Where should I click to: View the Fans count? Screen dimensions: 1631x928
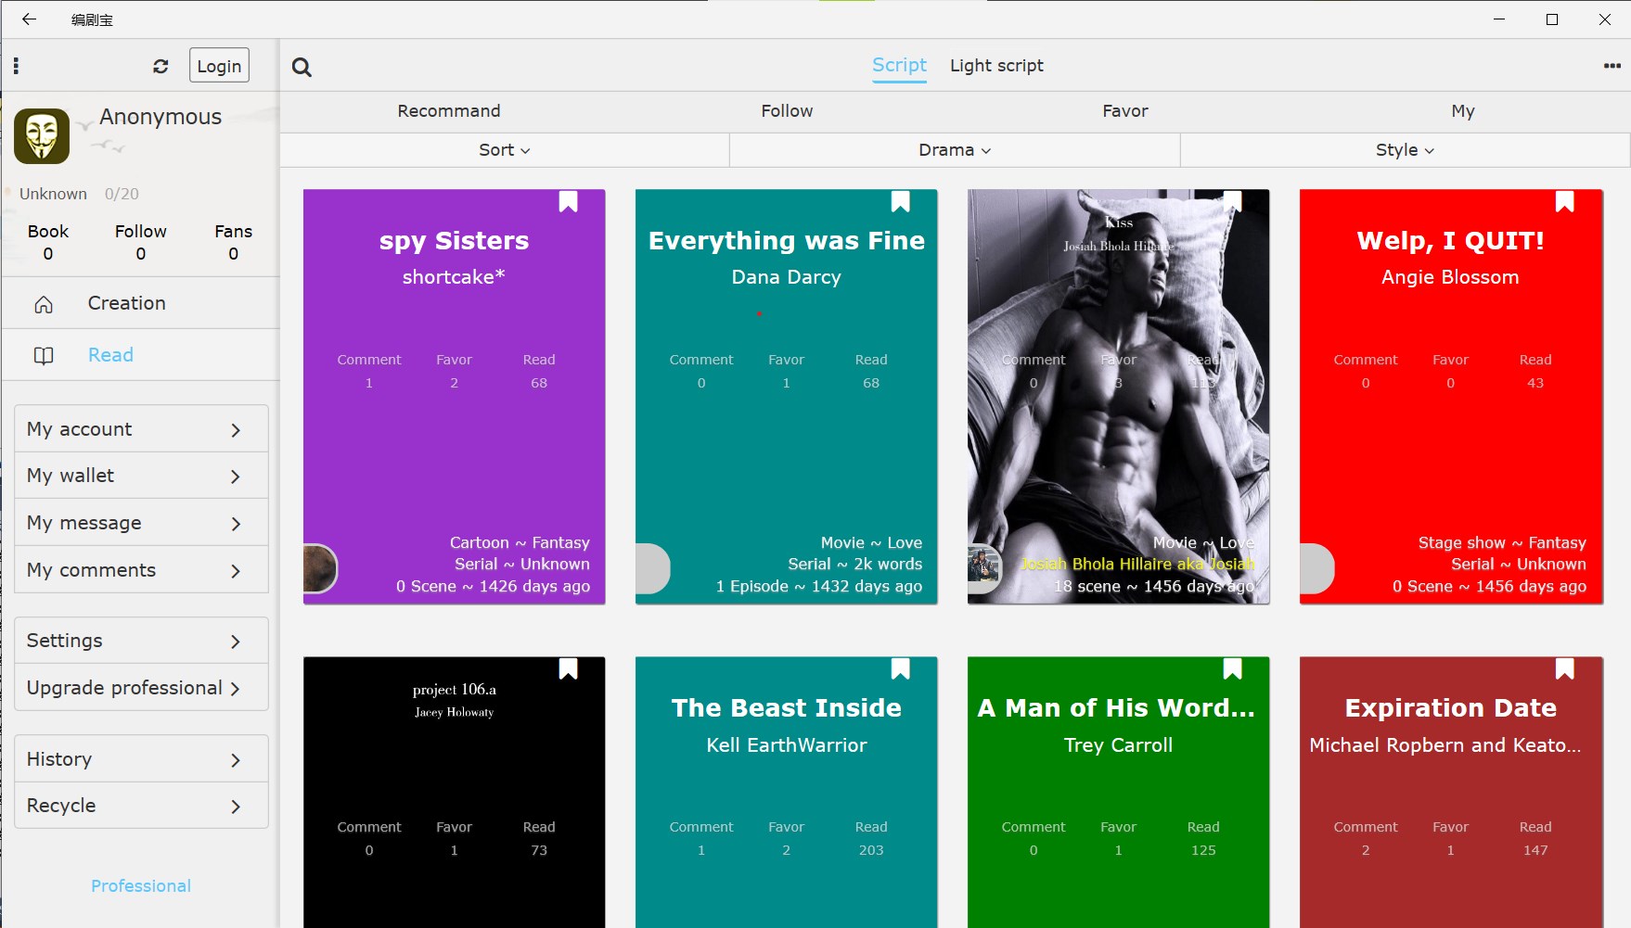tap(234, 242)
